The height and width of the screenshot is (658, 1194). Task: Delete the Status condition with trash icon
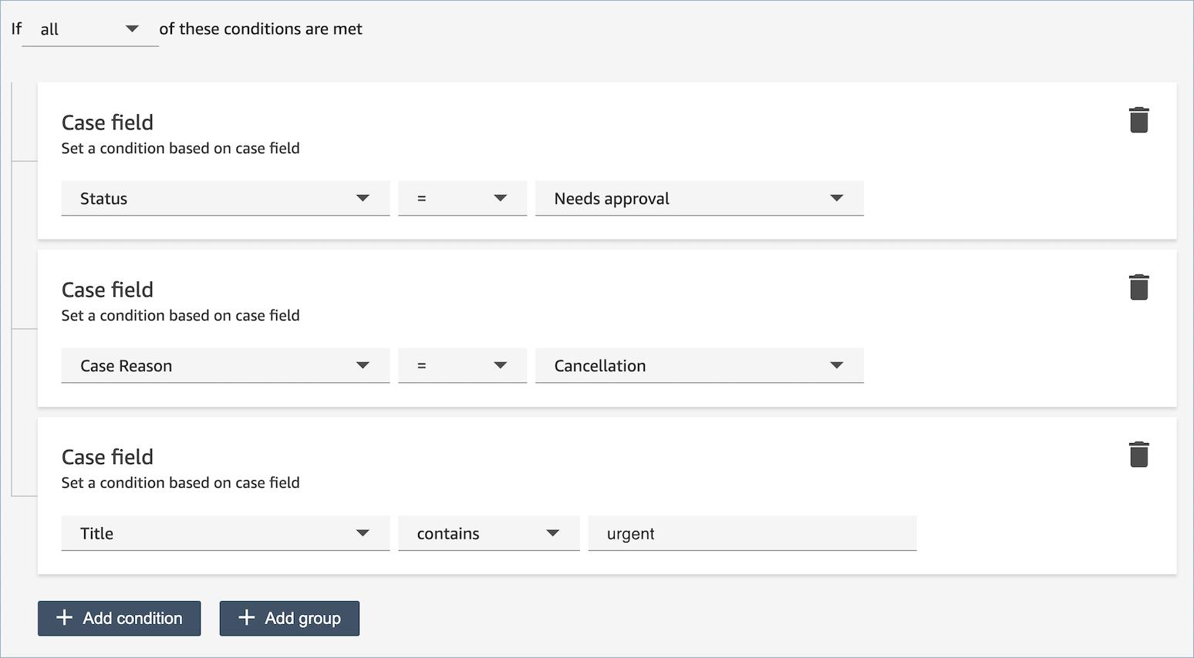tap(1138, 121)
